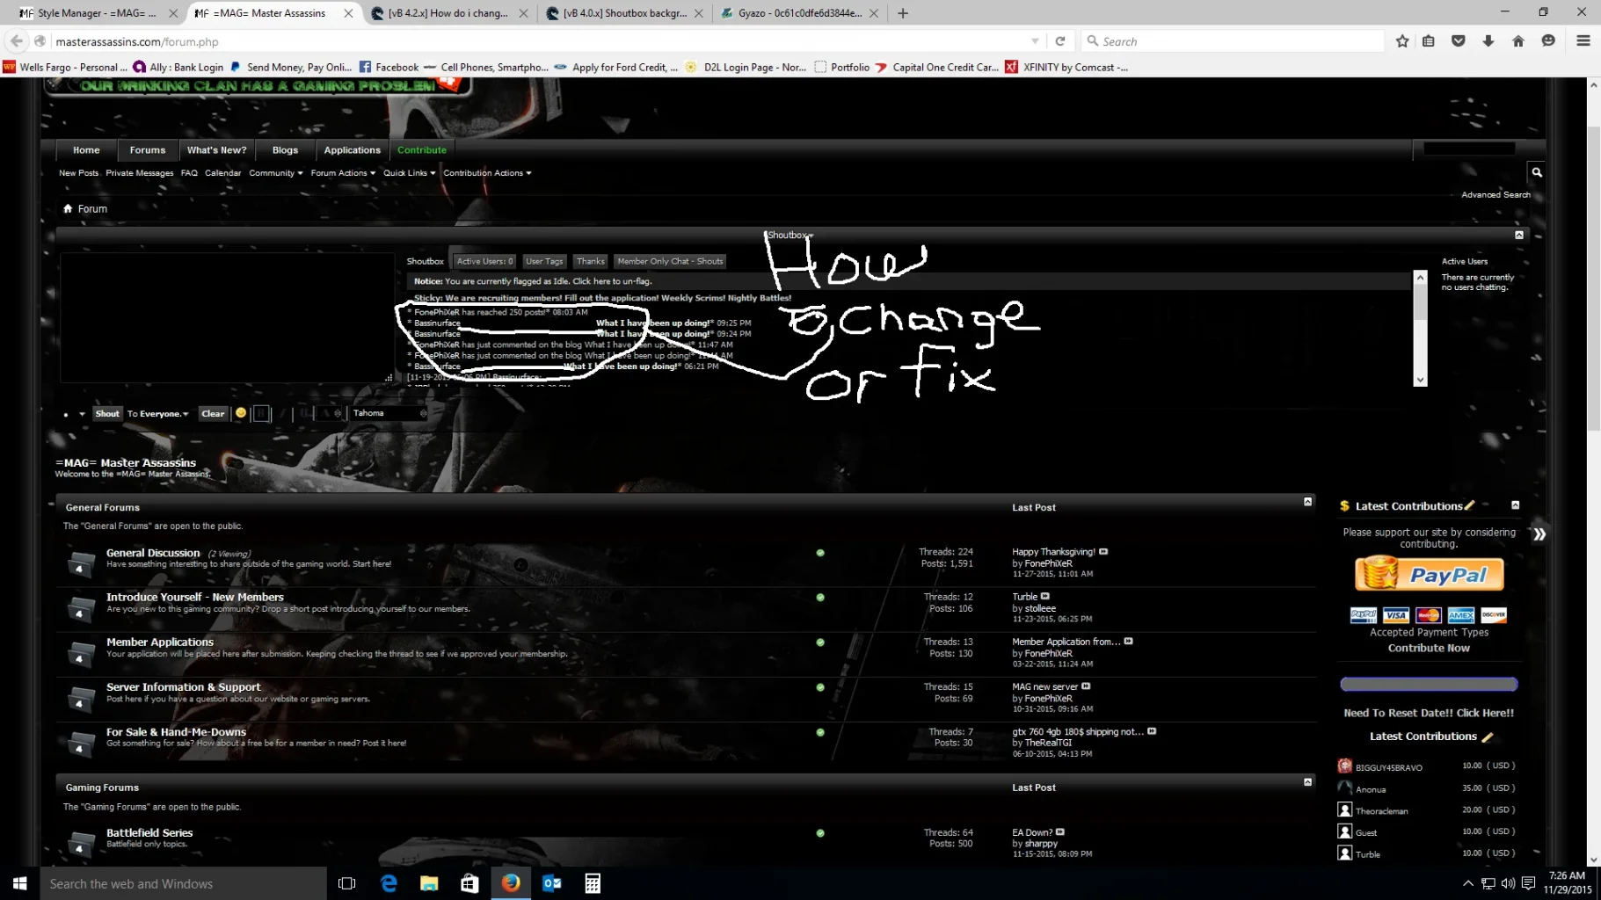This screenshot has width=1601, height=900.
Task: Switch to Member Only Chat - Shouts tab
Action: pos(670,261)
